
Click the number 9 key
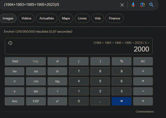click(122, 71)
